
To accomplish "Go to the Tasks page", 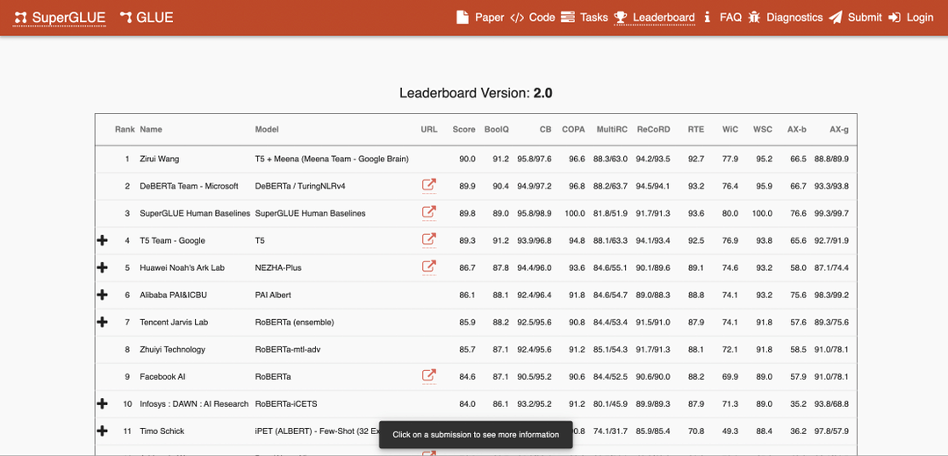I will pyautogui.click(x=584, y=18).
